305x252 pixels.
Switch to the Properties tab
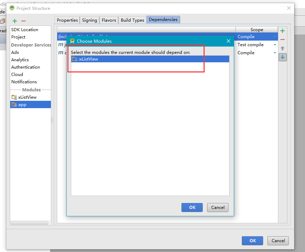click(67, 20)
